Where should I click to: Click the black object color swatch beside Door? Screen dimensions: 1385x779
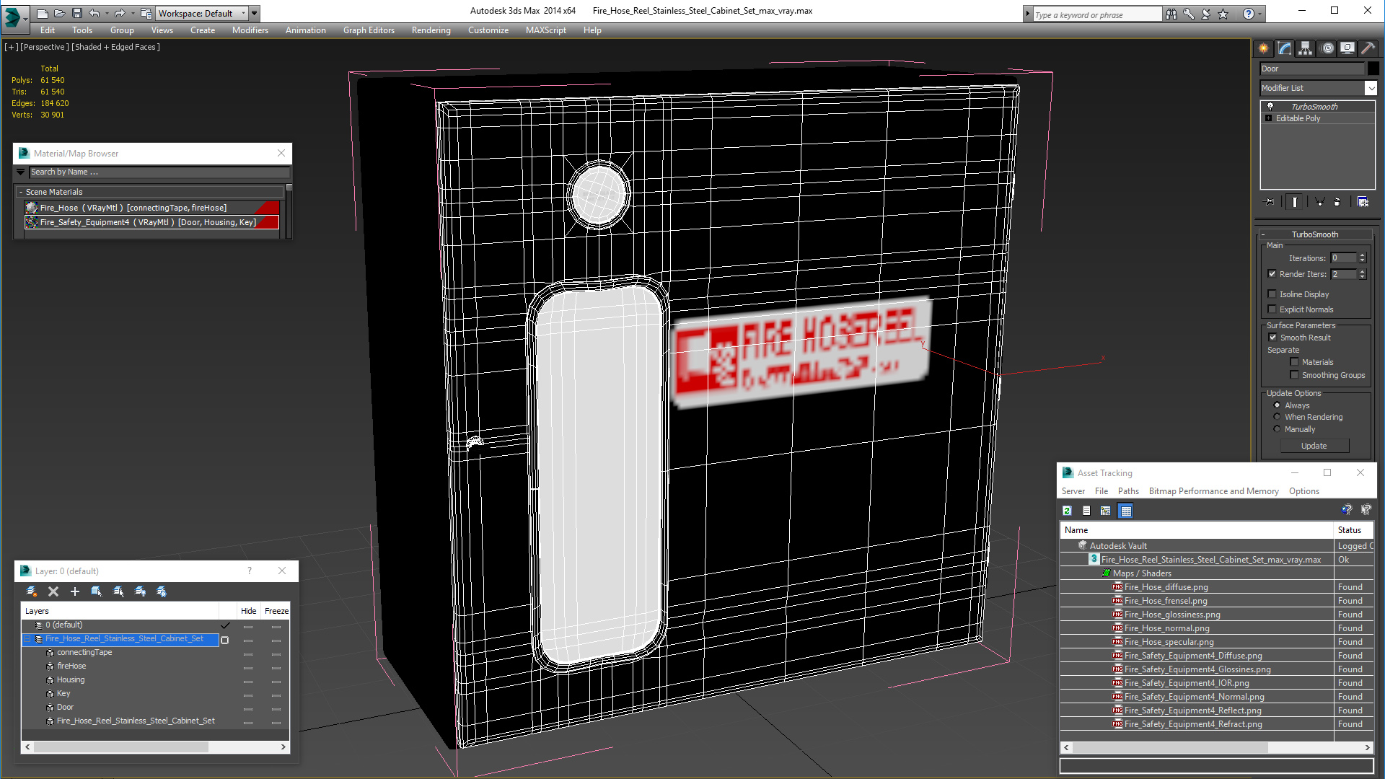coord(1373,69)
